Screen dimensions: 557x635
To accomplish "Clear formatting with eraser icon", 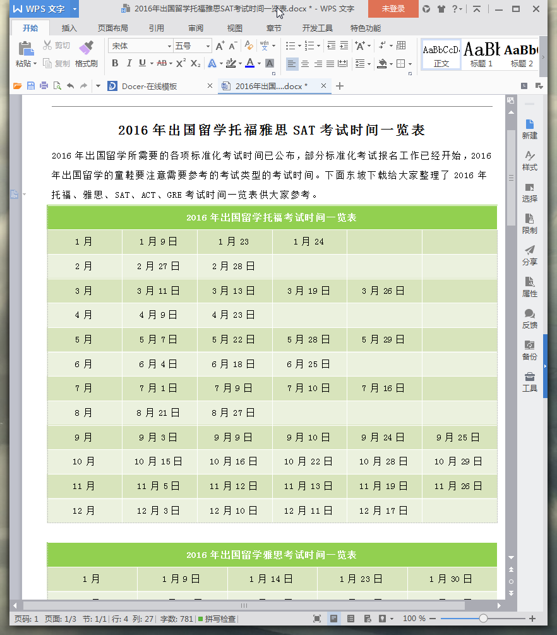I will pyautogui.click(x=249, y=45).
